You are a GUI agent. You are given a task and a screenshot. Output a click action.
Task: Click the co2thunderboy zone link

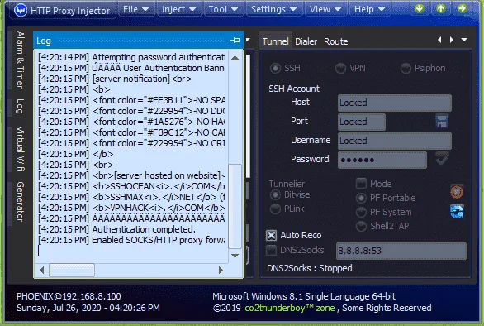[290, 308]
